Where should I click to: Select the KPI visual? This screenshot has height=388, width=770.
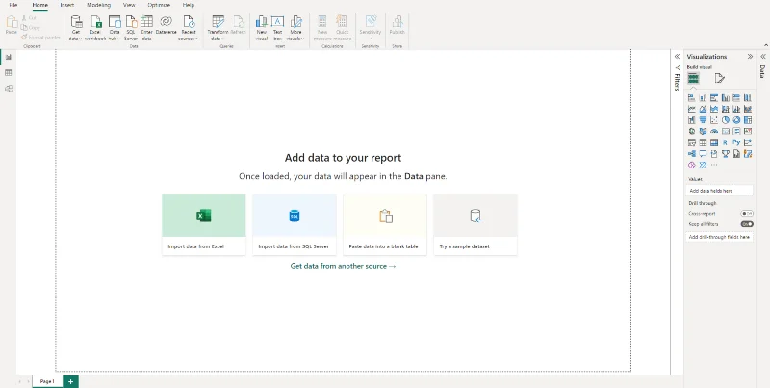(x=748, y=131)
